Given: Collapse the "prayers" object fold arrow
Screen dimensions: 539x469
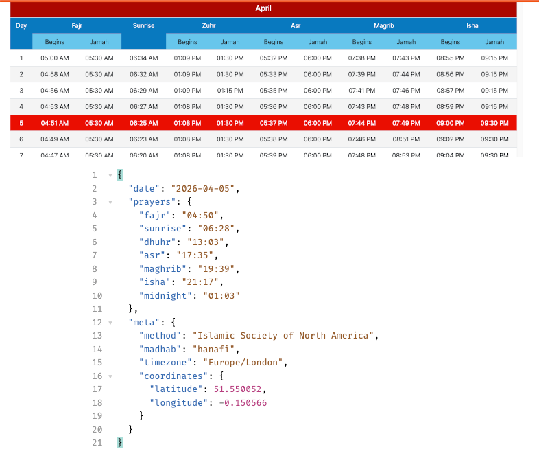Looking at the screenshot, I should pos(110,202).
